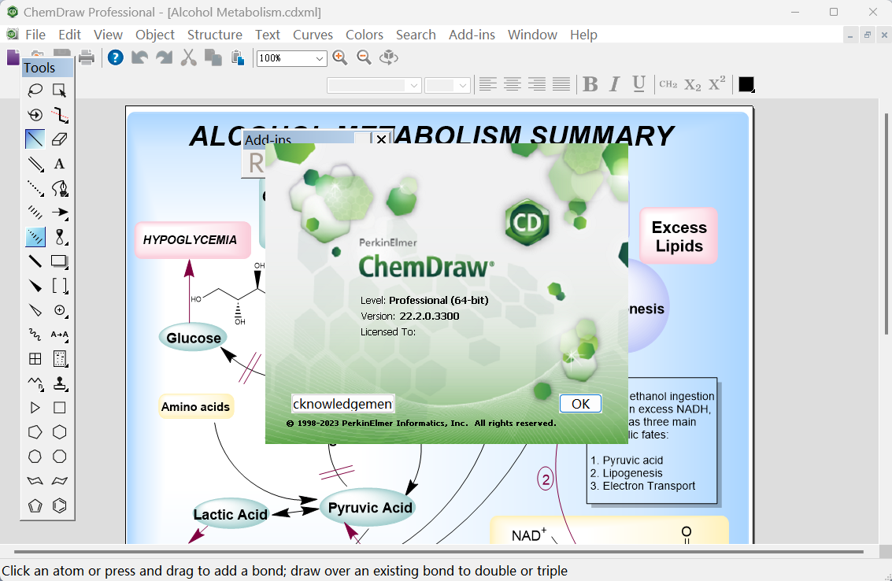Click the Cut scissors icon
This screenshot has height=581, width=892.
pos(189,57)
